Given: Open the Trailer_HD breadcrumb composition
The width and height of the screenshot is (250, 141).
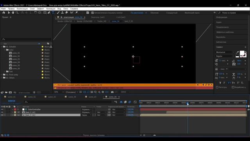Looking at the screenshot, I should coord(102,21).
